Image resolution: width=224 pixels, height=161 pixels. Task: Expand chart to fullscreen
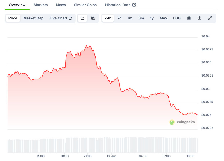[210, 18]
